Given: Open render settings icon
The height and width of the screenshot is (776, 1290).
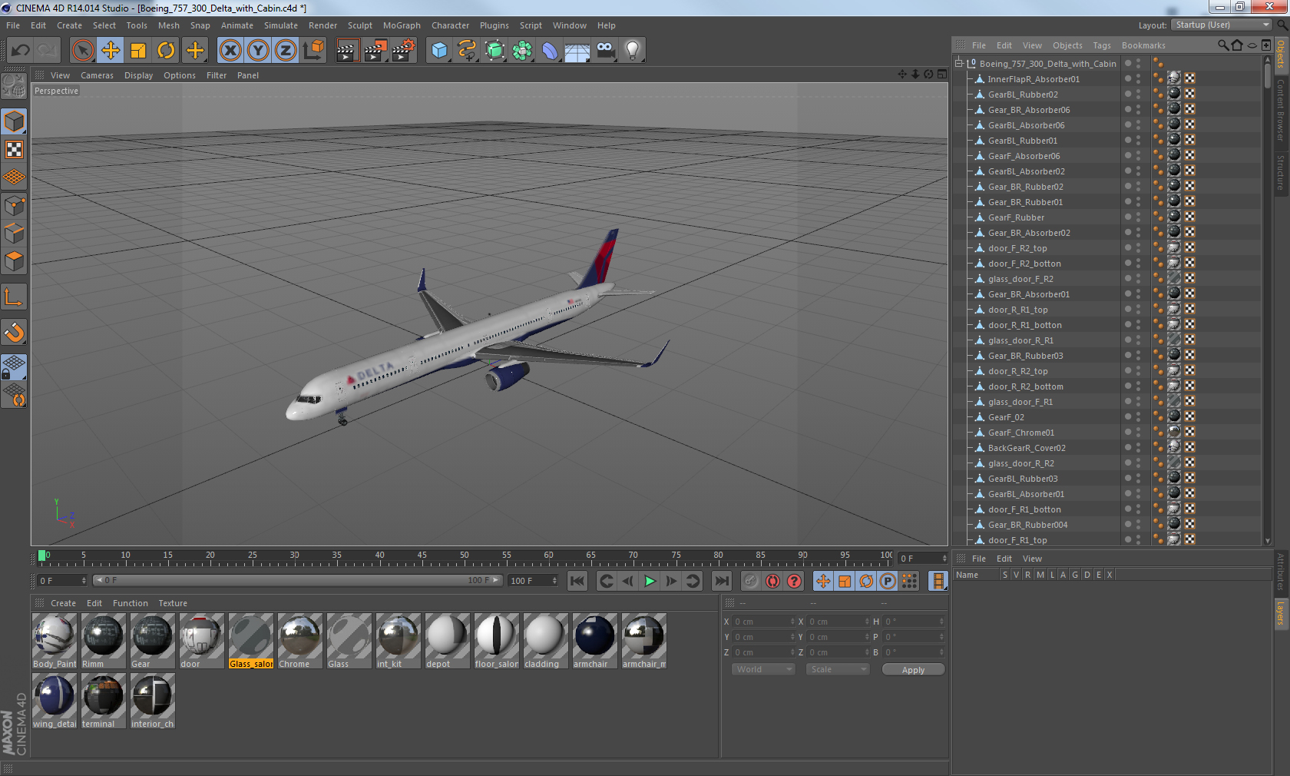Looking at the screenshot, I should tap(404, 51).
